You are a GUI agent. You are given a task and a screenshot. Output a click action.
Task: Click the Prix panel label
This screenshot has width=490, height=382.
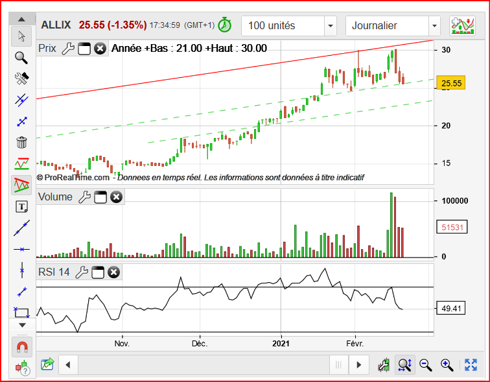(47, 49)
